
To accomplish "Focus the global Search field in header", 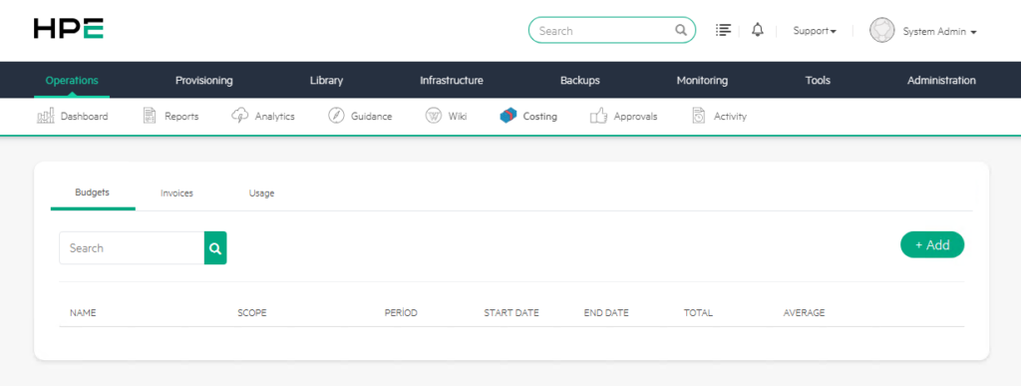I will 612,30.
